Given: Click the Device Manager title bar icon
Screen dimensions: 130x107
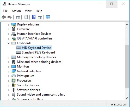Looking at the screenshot, I should (4, 4).
